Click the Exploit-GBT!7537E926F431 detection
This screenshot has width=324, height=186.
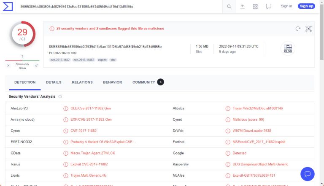[254, 175]
